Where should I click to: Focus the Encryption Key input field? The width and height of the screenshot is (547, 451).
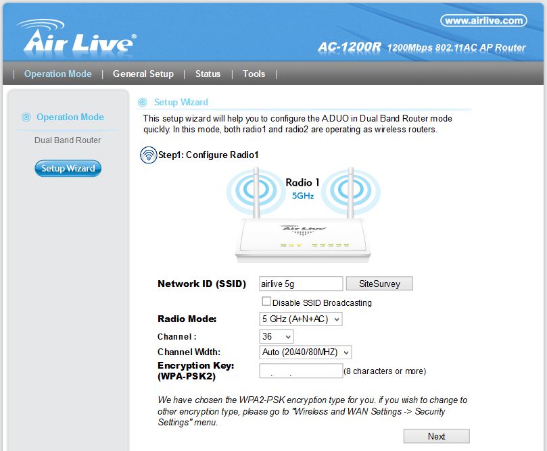(301, 371)
